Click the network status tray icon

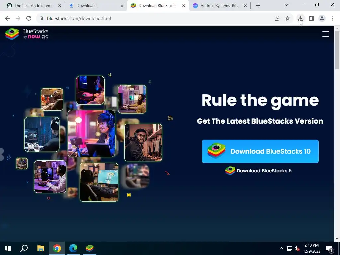289,248
